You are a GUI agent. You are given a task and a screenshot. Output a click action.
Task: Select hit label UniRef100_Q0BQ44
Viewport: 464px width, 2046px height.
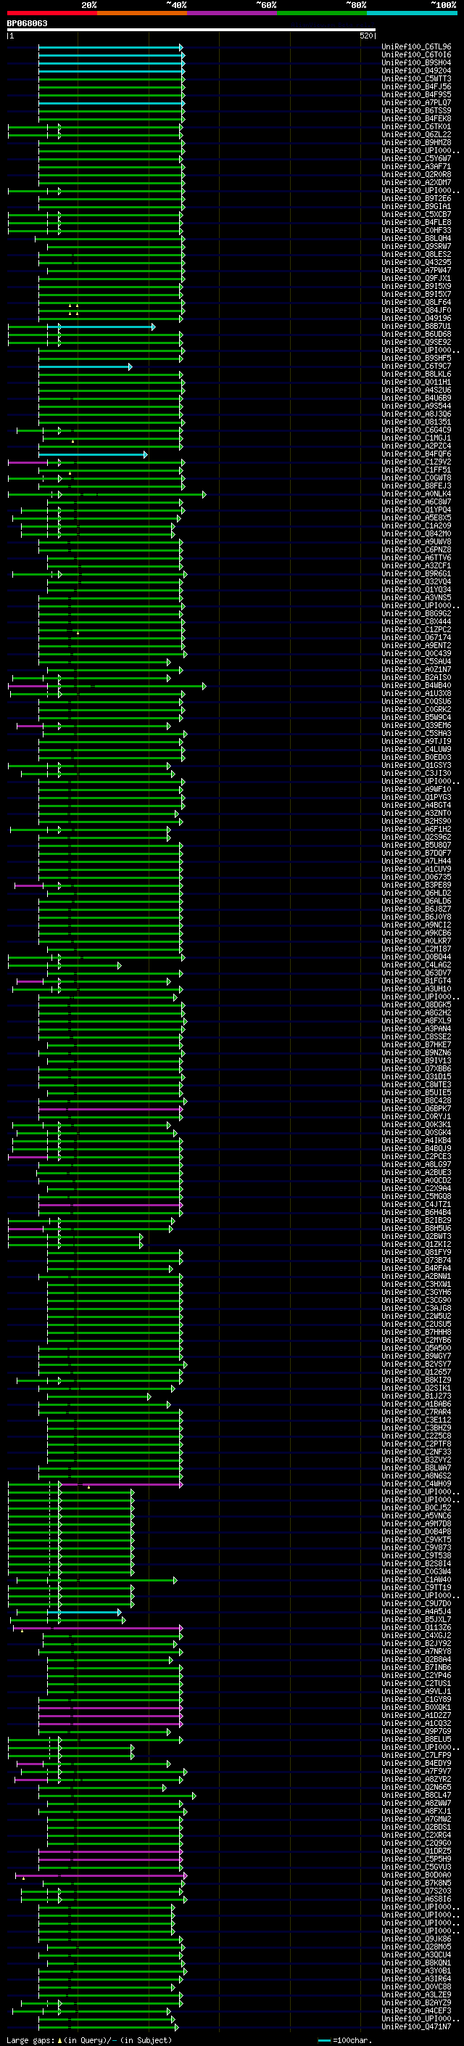pos(416,957)
